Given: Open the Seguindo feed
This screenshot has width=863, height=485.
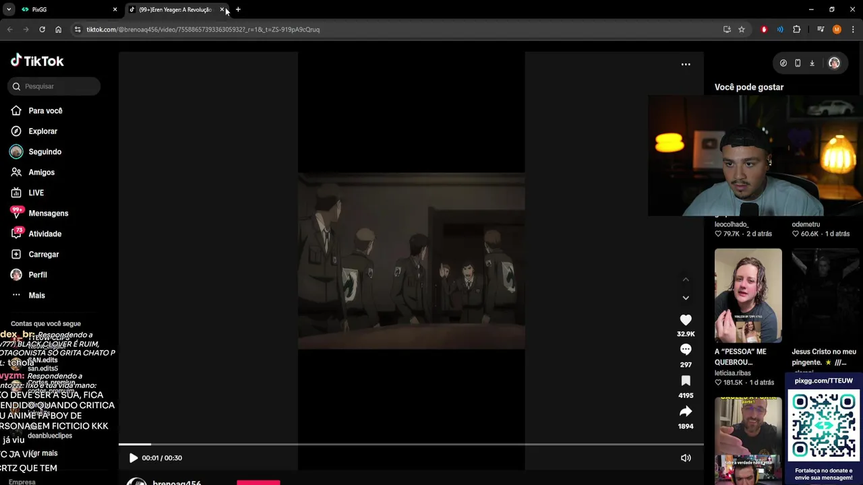Looking at the screenshot, I should (44, 152).
